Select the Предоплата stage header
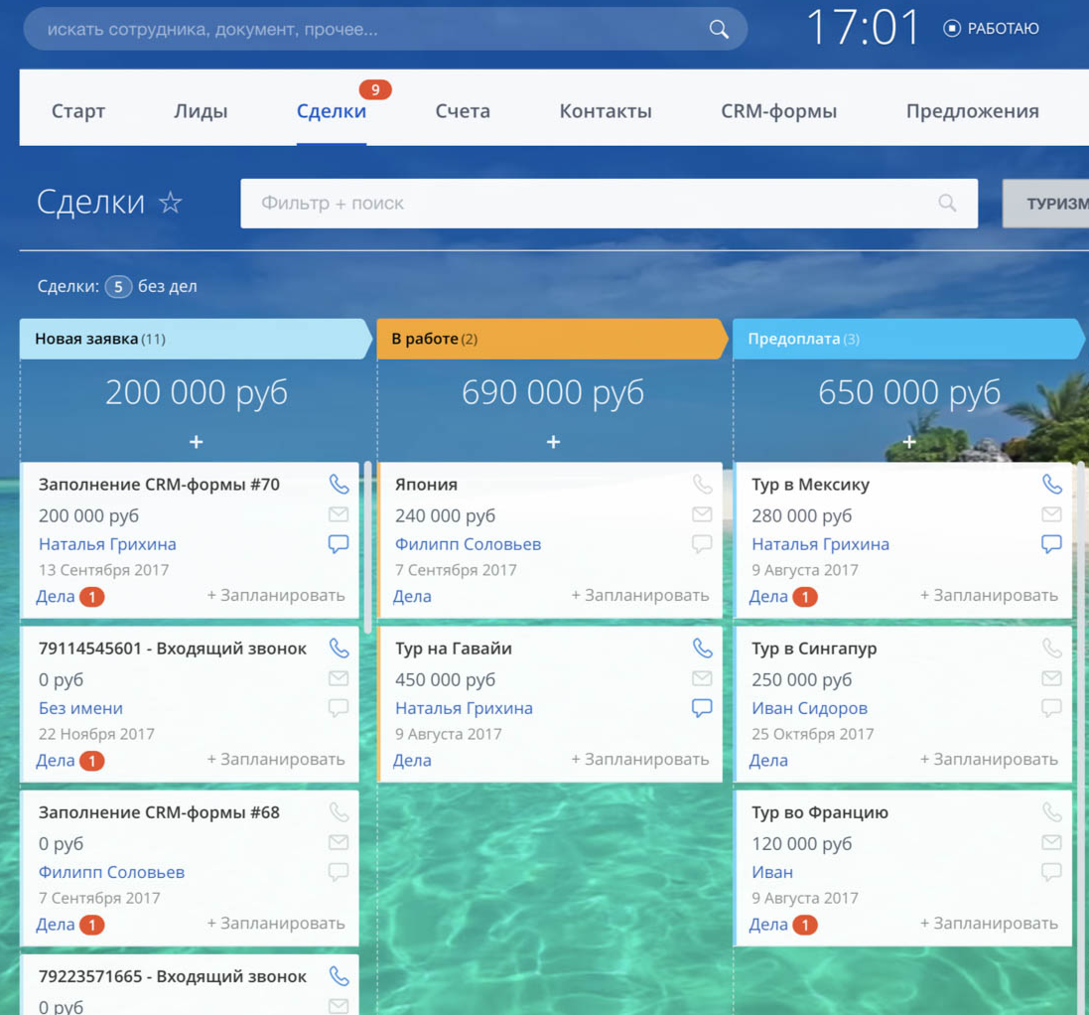The width and height of the screenshot is (1089, 1015). coord(909,339)
